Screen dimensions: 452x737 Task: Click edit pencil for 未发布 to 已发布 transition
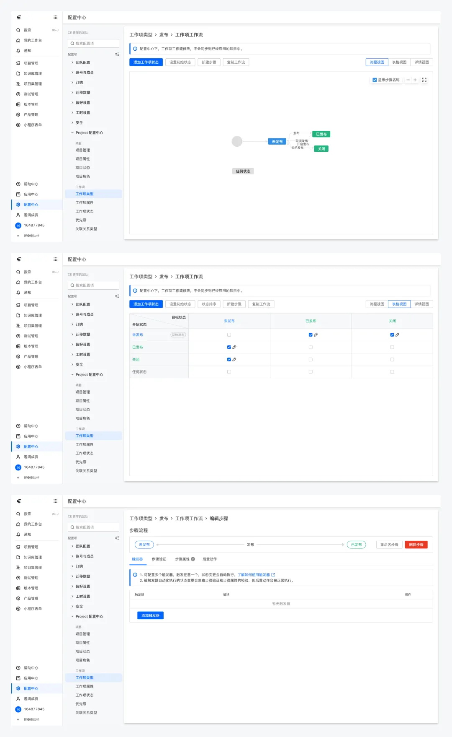316,335
